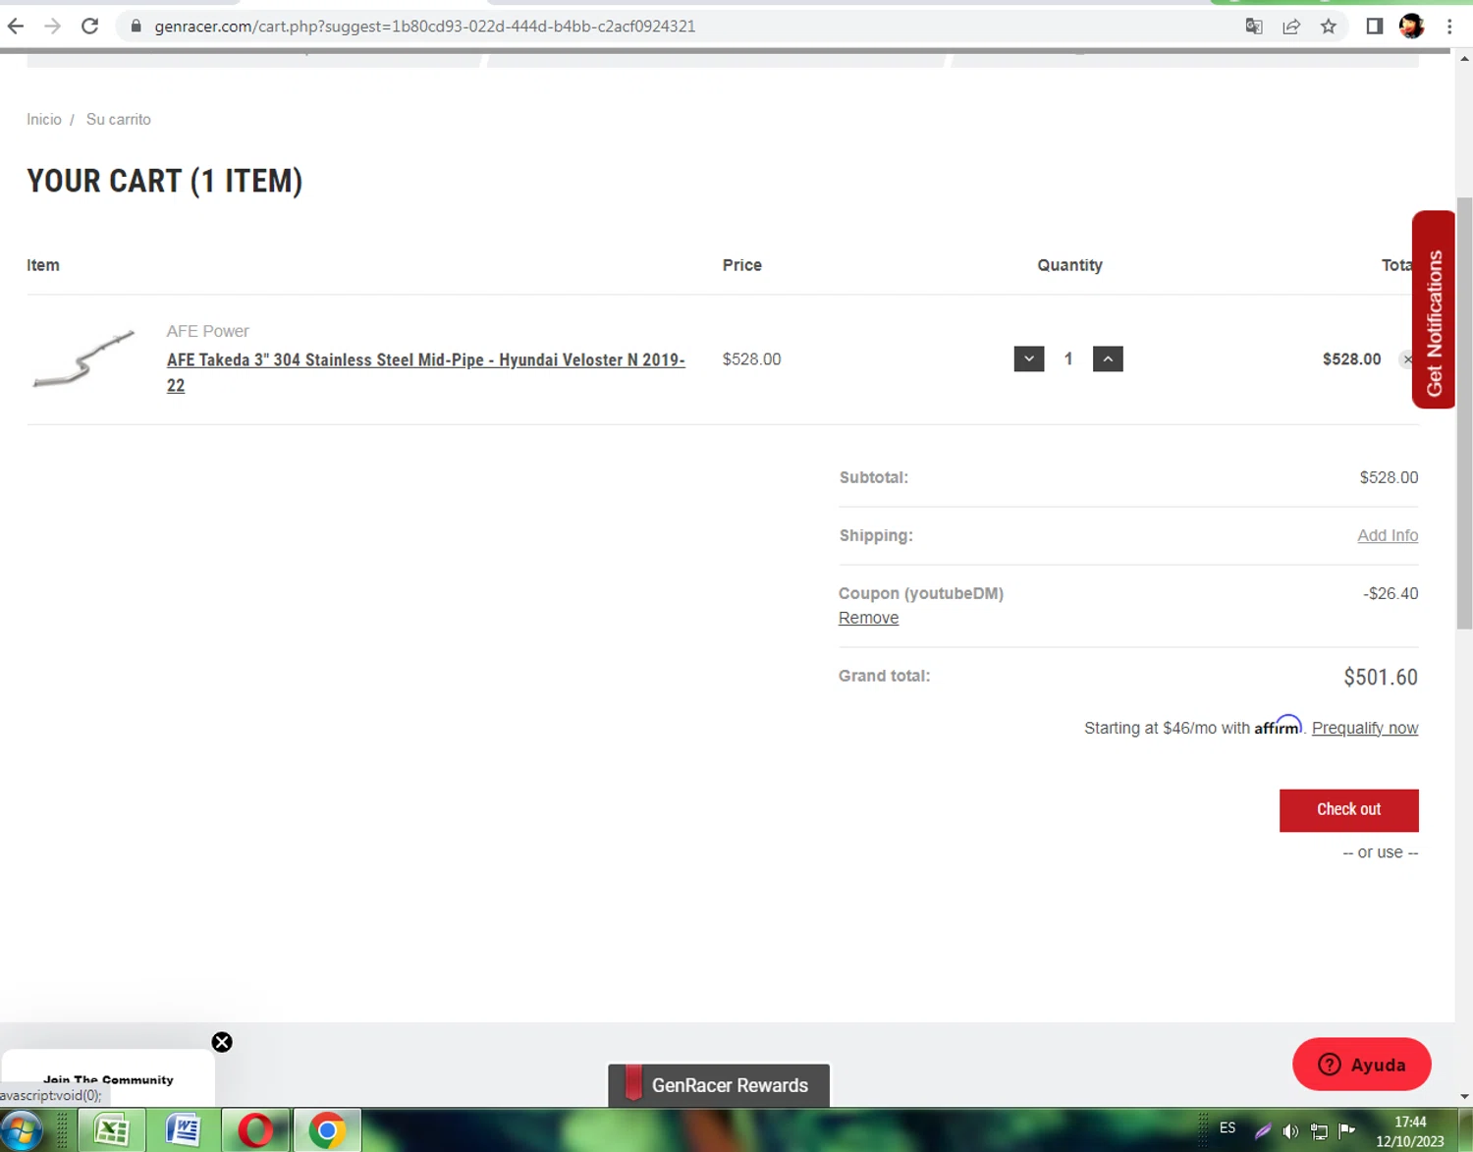Close the Join The Community popup
This screenshot has width=1473, height=1152.
click(x=222, y=1042)
